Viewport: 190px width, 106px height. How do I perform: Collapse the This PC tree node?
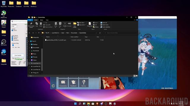29,41
